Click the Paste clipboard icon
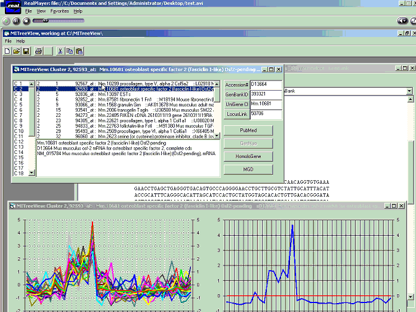 click(x=79, y=51)
